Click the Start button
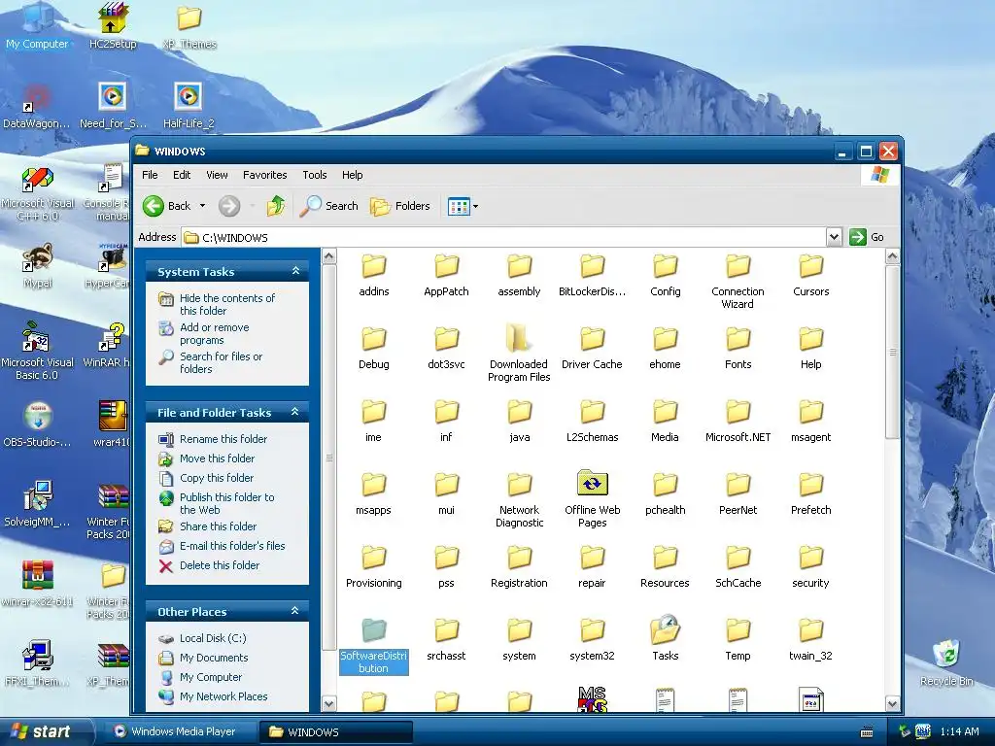 (x=45, y=731)
